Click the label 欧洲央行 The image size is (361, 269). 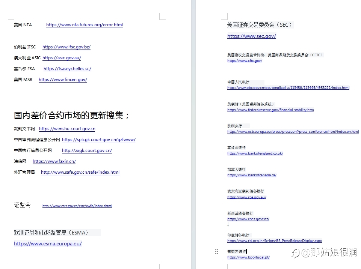pyautogui.click(x=235, y=126)
